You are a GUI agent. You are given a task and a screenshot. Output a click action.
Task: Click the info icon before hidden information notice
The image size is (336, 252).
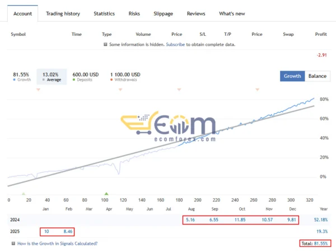pyautogui.click(x=105, y=44)
